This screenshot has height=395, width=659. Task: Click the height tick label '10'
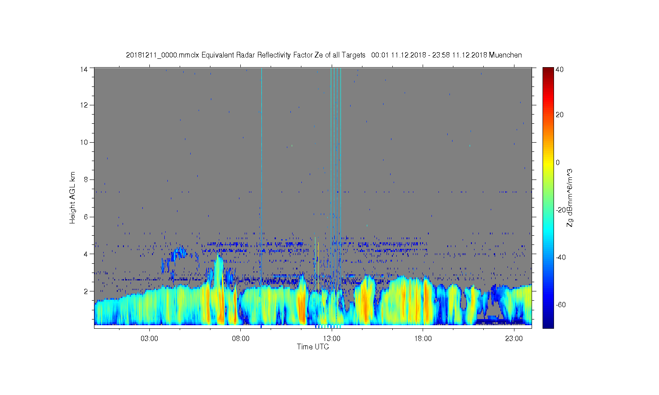click(84, 142)
